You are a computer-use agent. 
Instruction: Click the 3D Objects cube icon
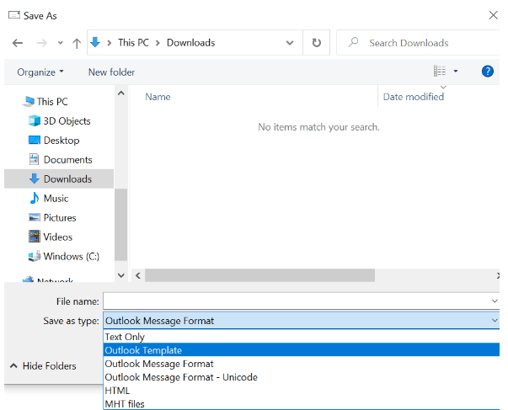coord(34,120)
